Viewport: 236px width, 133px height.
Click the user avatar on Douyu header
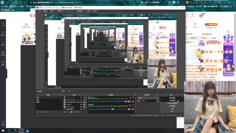coord(201,15)
